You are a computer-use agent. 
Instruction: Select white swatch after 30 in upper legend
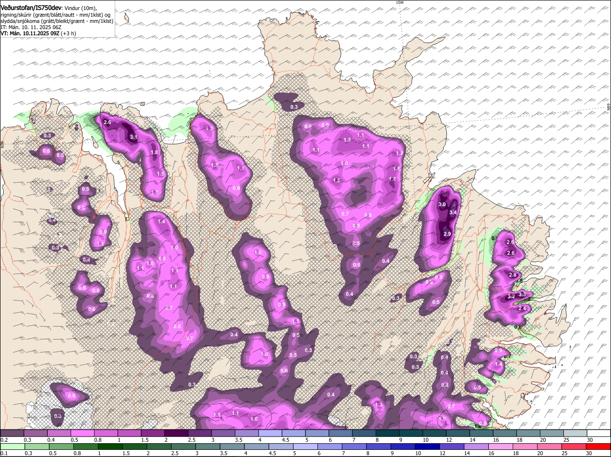click(599, 433)
